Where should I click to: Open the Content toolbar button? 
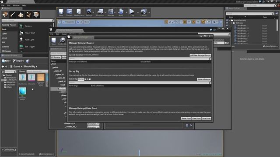pos(69,12)
